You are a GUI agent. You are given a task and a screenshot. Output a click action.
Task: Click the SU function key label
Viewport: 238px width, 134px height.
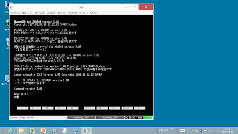(x=73, y=108)
